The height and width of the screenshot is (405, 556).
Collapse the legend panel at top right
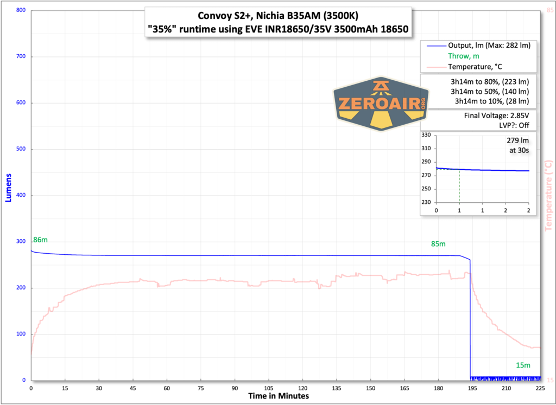[478, 56]
